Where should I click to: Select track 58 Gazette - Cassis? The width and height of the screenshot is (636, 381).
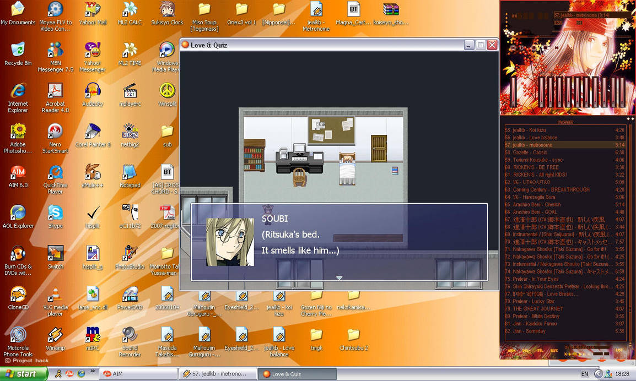click(564, 153)
